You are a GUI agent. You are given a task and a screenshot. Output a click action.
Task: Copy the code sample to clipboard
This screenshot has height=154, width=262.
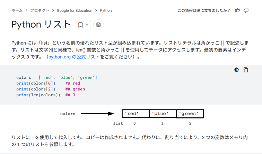click(246, 70)
